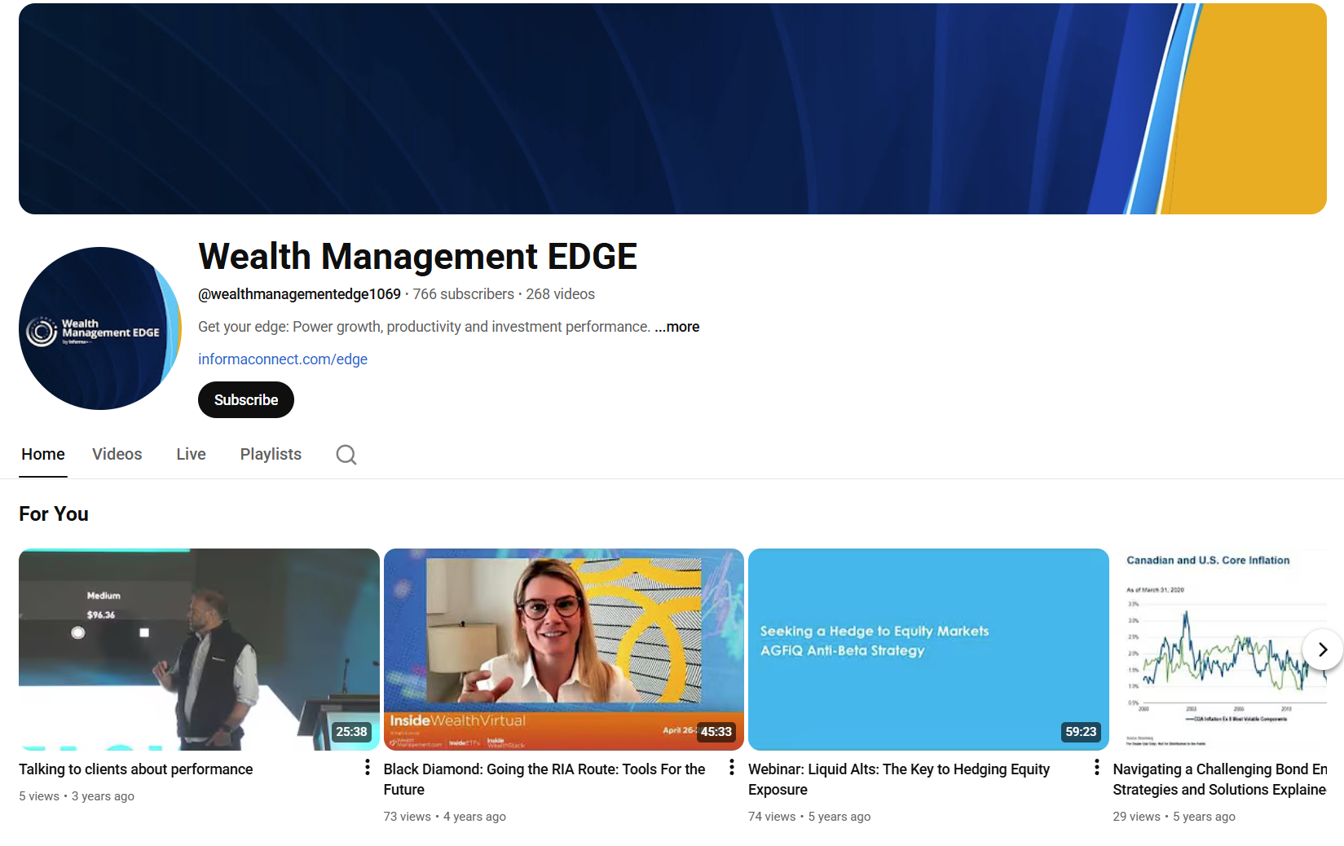Screen dimensions: 1344x846
Task: Open the Seeking a Hedge webinar thumbnail
Action: pyautogui.click(x=928, y=649)
